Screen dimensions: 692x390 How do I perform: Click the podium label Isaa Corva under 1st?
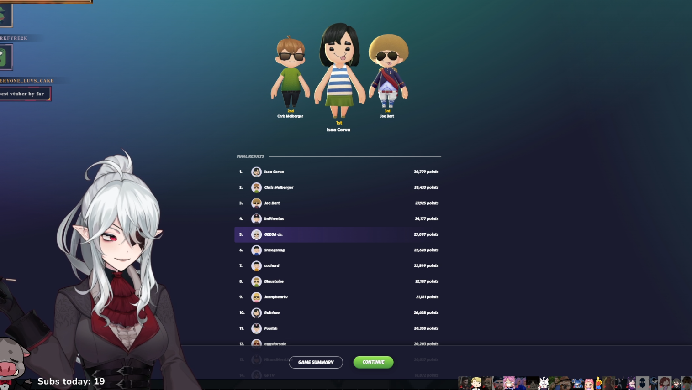coord(338,130)
